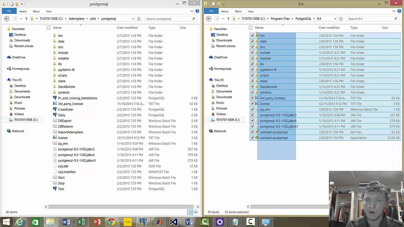Uncheck the bin folder in 9.4 window

pos(252,36)
